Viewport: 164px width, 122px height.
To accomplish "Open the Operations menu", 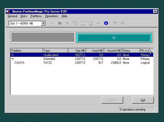I will click(52, 16).
